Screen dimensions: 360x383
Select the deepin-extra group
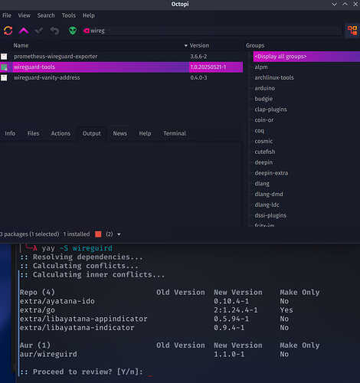271,173
